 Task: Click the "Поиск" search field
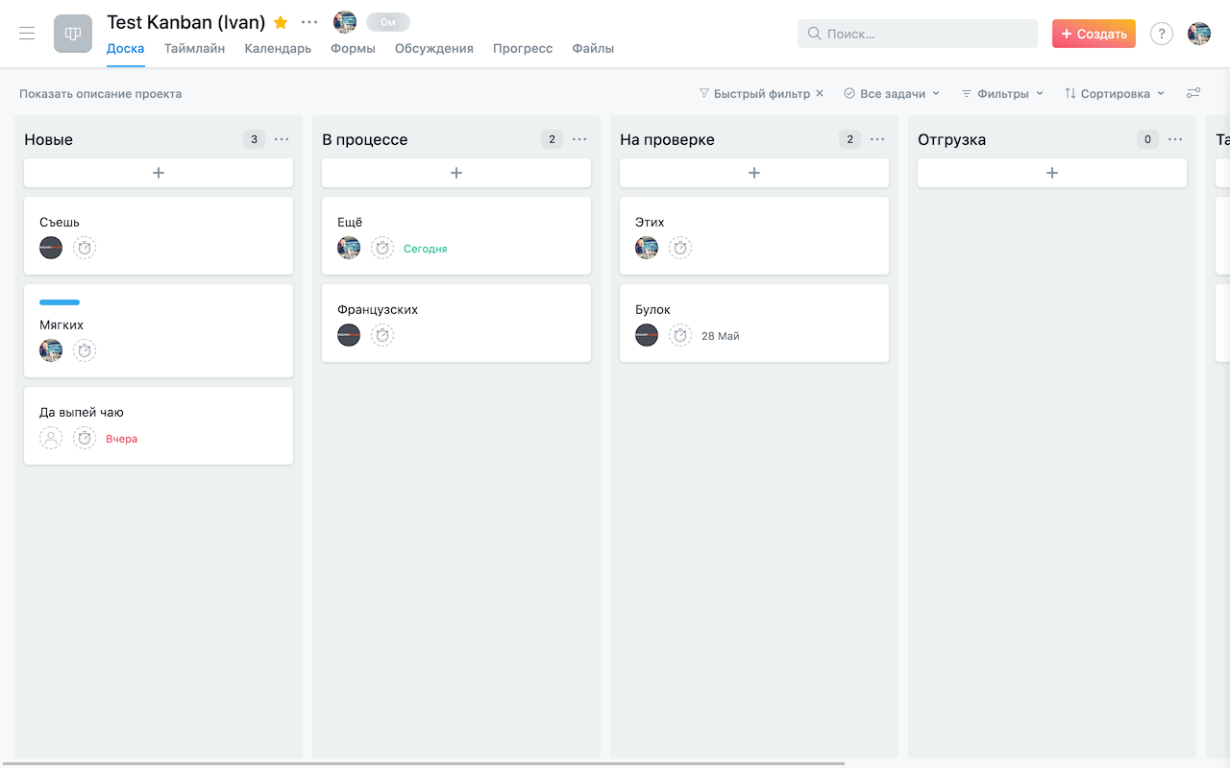[917, 33]
